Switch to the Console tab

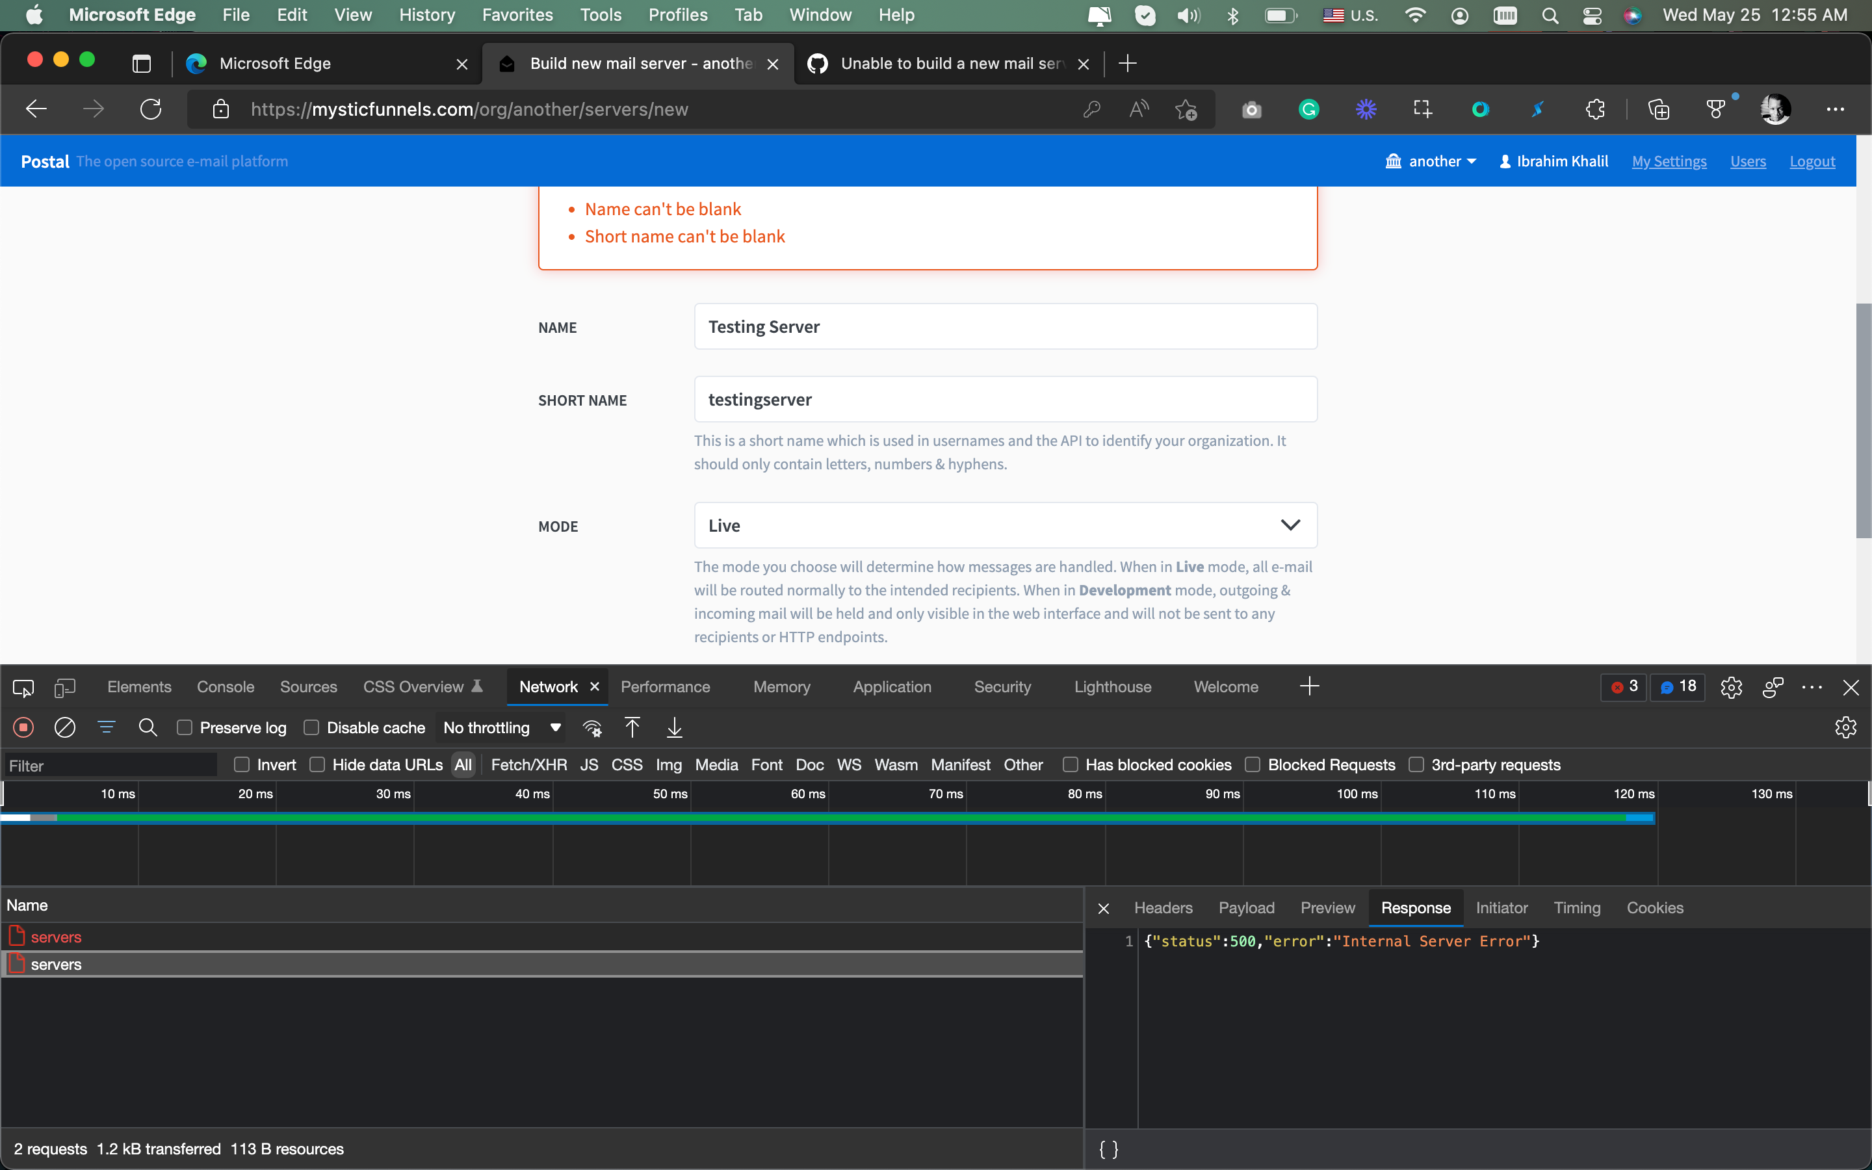coord(225,687)
